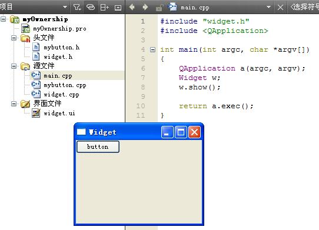This screenshot has width=319, height=230.
Task: Click 'return a.exec();' on line 10
Action: click(216, 106)
